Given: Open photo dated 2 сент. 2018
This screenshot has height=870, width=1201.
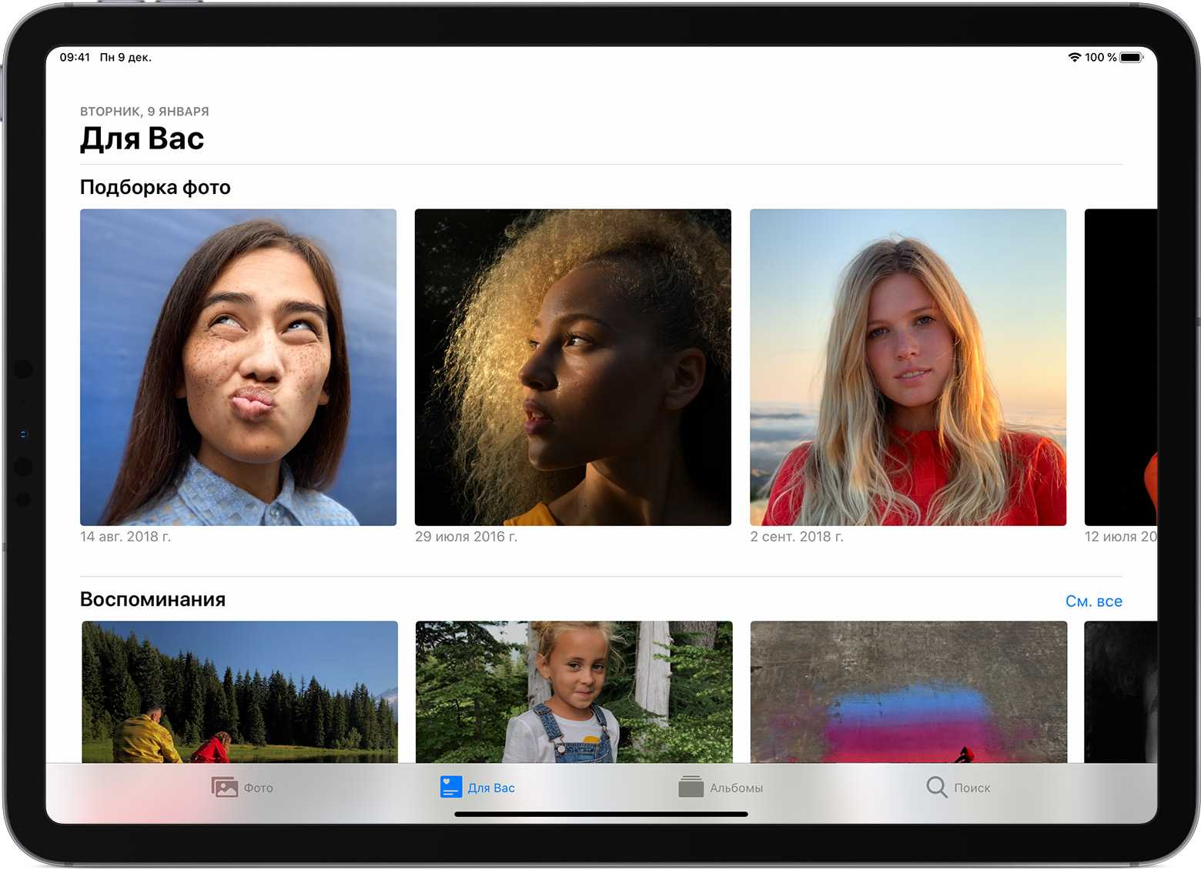Looking at the screenshot, I should coord(908,367).
